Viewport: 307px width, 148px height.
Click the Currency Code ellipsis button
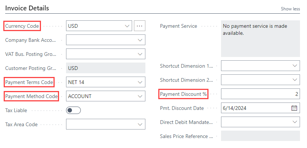pos(139,26)
